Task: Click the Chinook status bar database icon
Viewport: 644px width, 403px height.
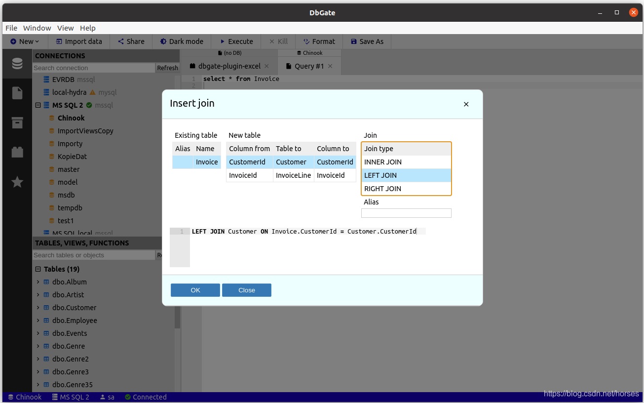Action: (11, 397)
